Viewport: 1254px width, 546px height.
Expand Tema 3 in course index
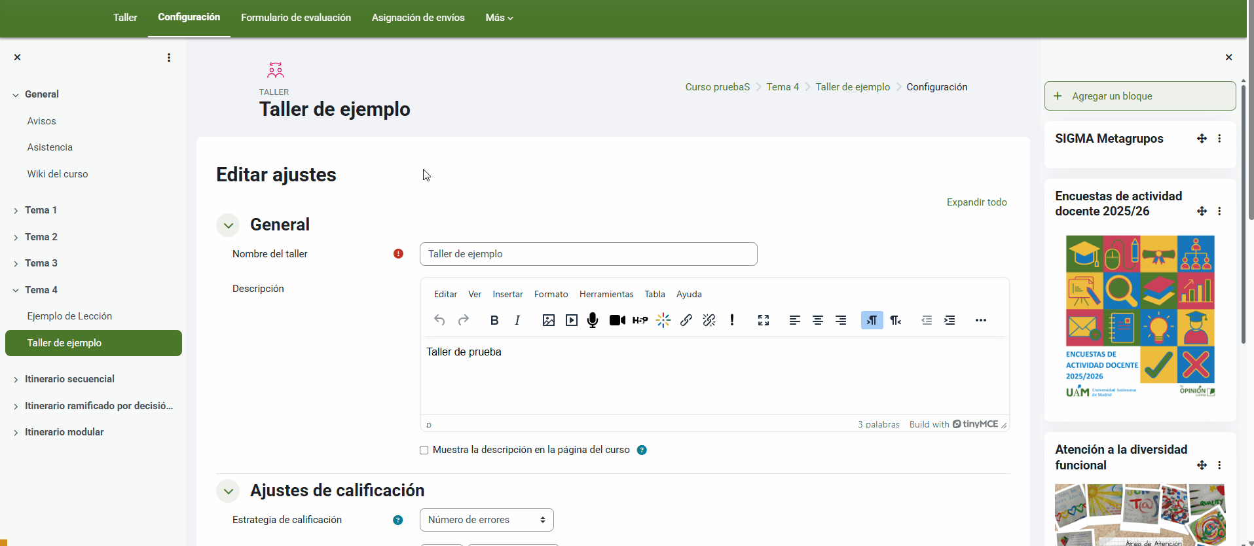(x=16, y=264)
